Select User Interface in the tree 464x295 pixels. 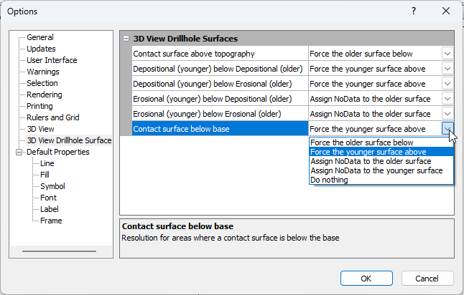pyautogui.click(x=52, y=60)
